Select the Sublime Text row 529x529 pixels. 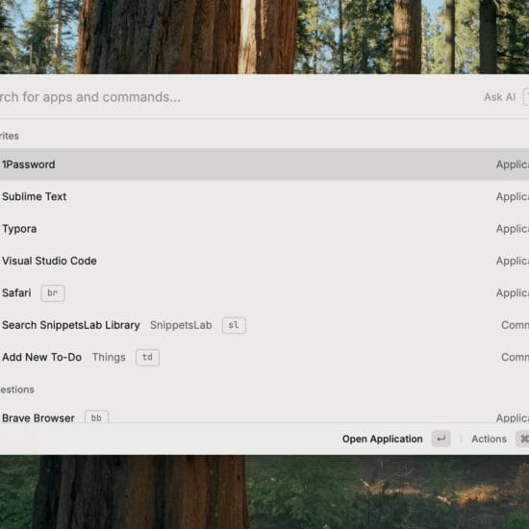click(264, 196)
